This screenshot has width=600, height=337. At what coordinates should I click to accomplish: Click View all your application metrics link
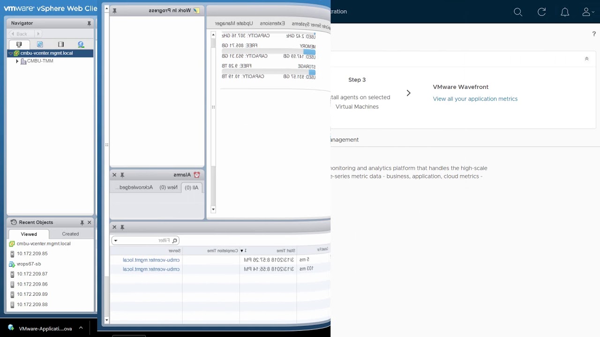[x=475, y=99]
